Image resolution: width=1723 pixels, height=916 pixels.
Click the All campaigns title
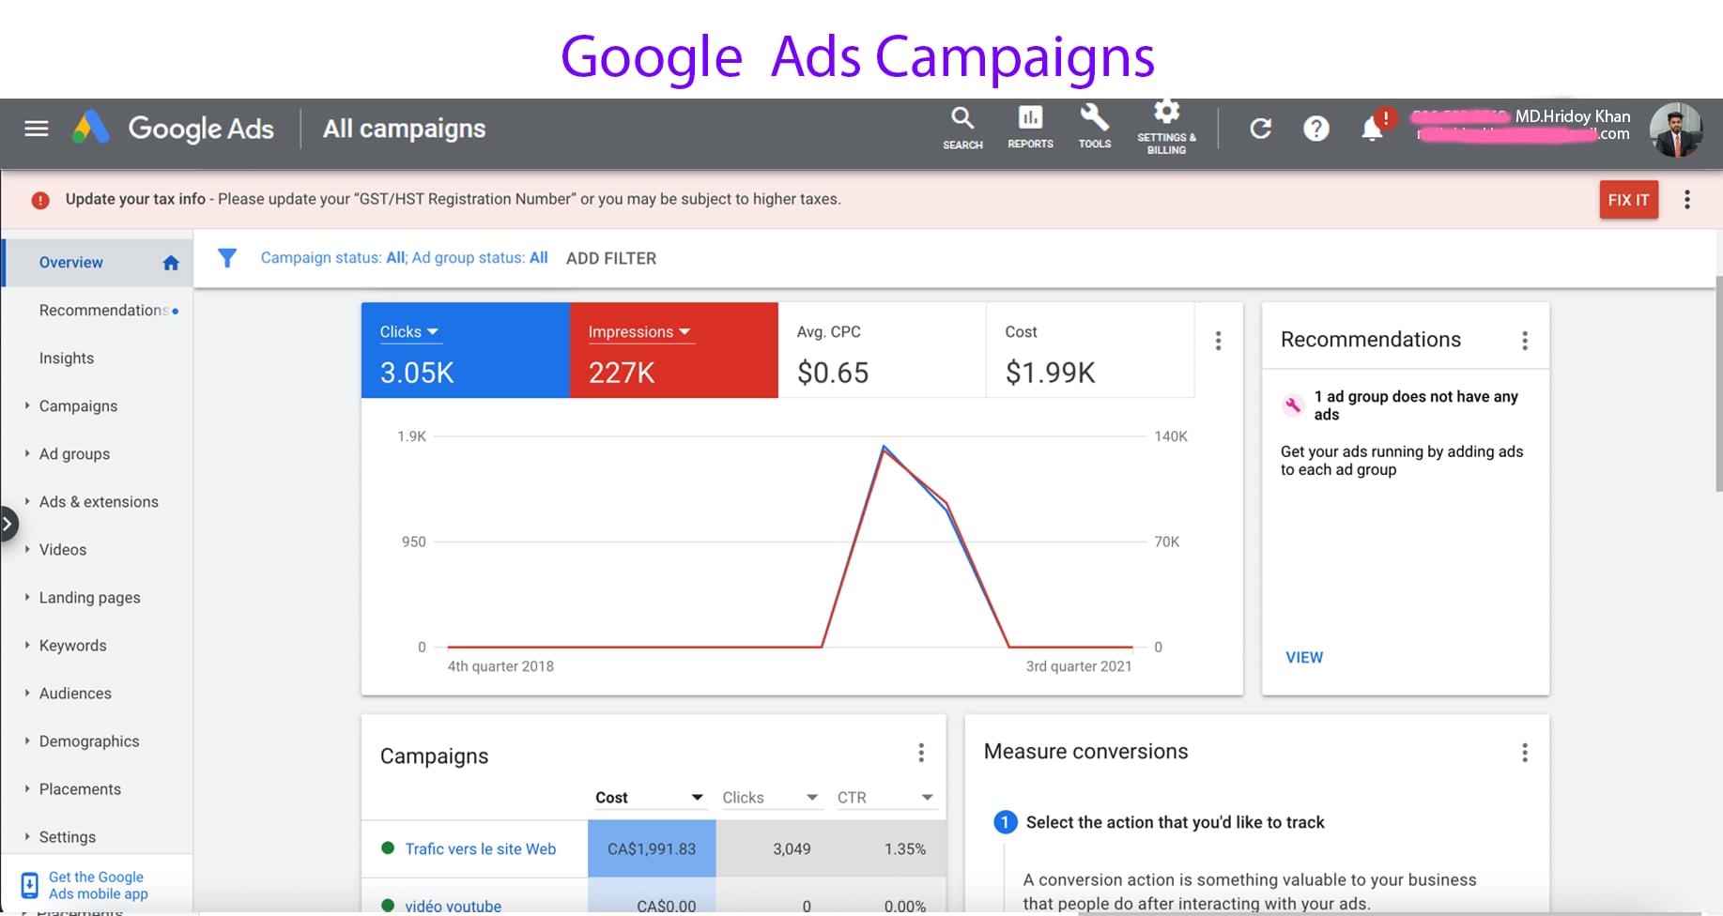coord(405,129)
